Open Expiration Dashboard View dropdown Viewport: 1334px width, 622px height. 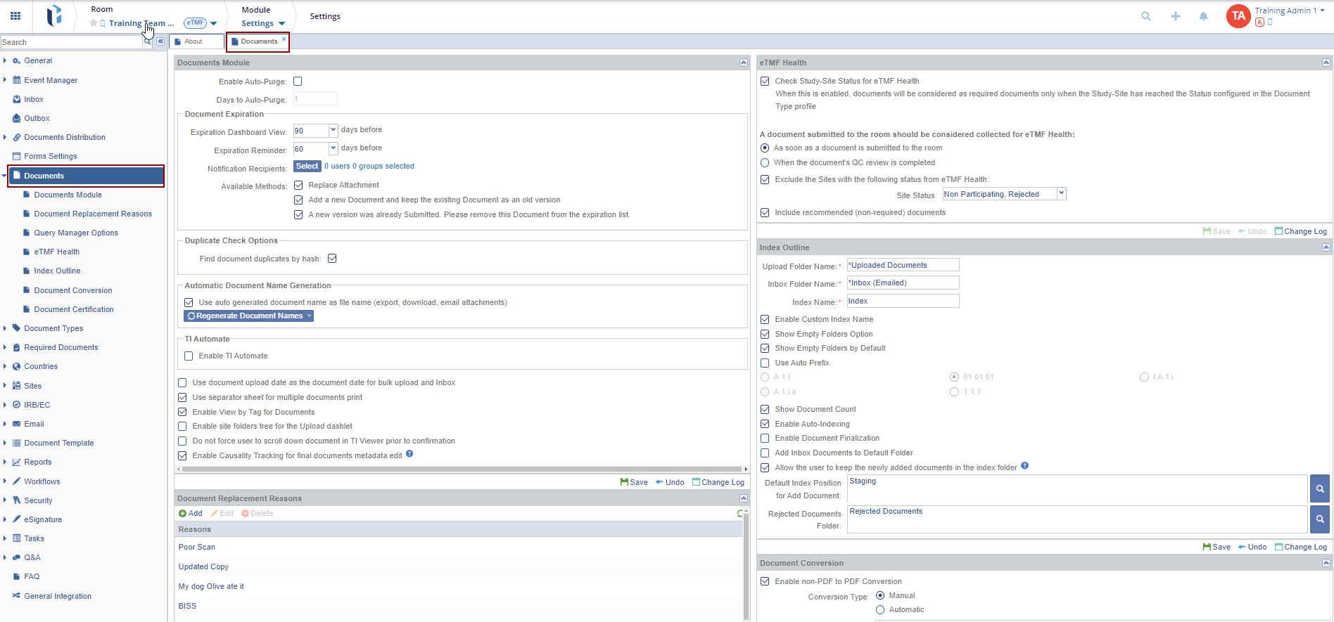[333, 130]
